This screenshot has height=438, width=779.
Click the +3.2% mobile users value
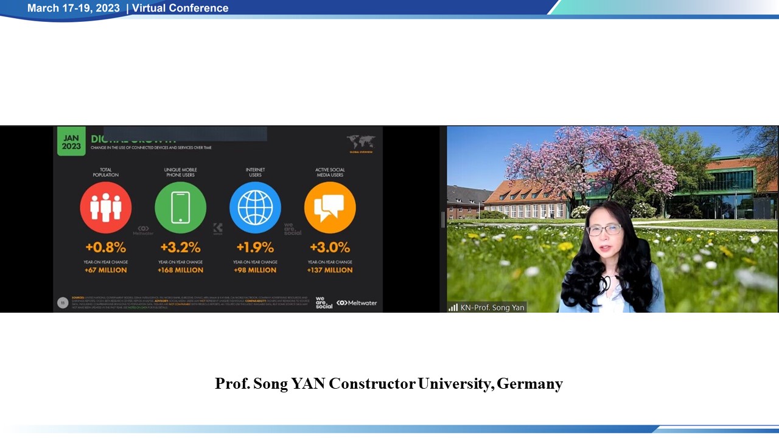[x=181, y=248]
